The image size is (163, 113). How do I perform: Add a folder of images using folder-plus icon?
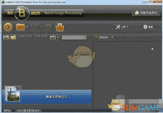pyautogui.click(x=13, y=37)
